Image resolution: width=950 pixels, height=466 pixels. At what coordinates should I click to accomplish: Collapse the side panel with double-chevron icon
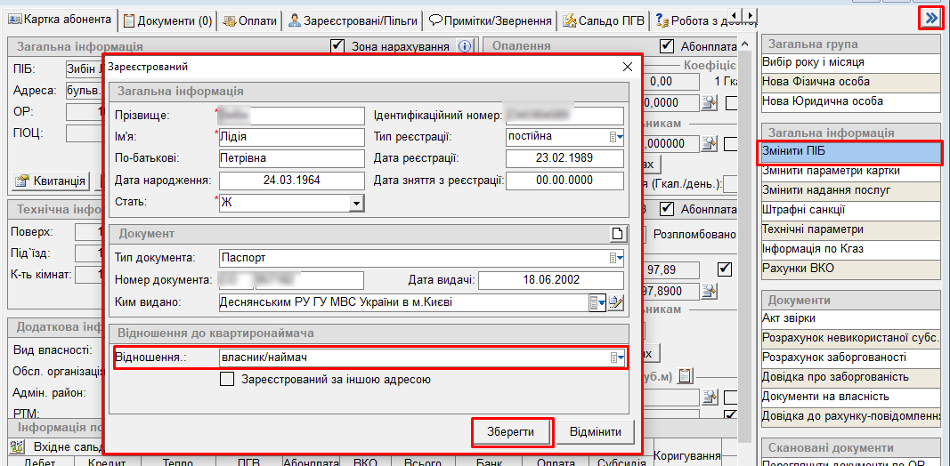pos(930,19)
